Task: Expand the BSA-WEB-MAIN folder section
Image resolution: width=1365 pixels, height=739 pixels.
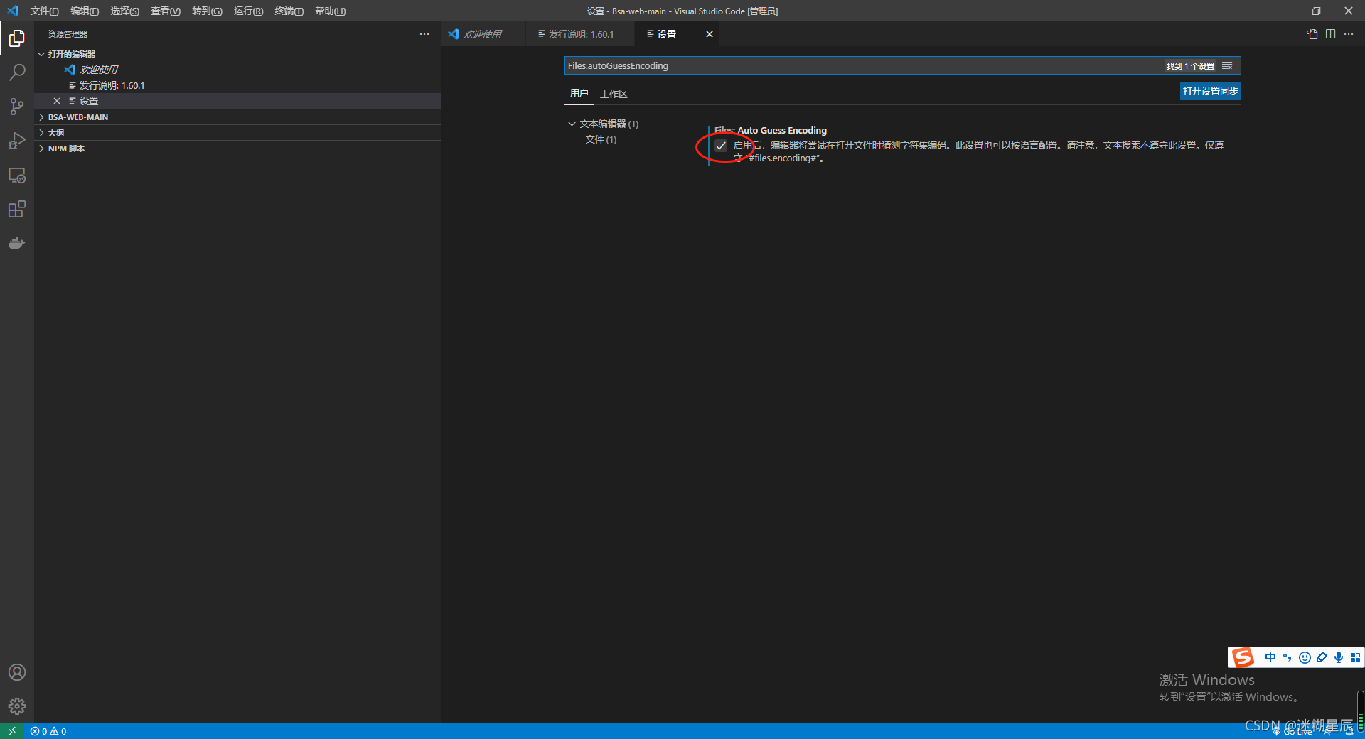Action: point(237,117)
